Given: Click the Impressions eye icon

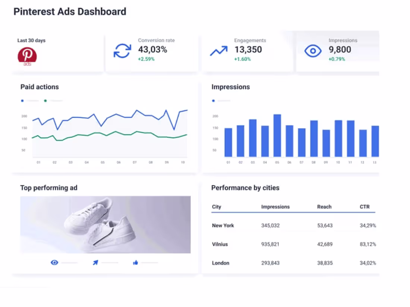Looking at the screenshot, I should click(313, 51).
